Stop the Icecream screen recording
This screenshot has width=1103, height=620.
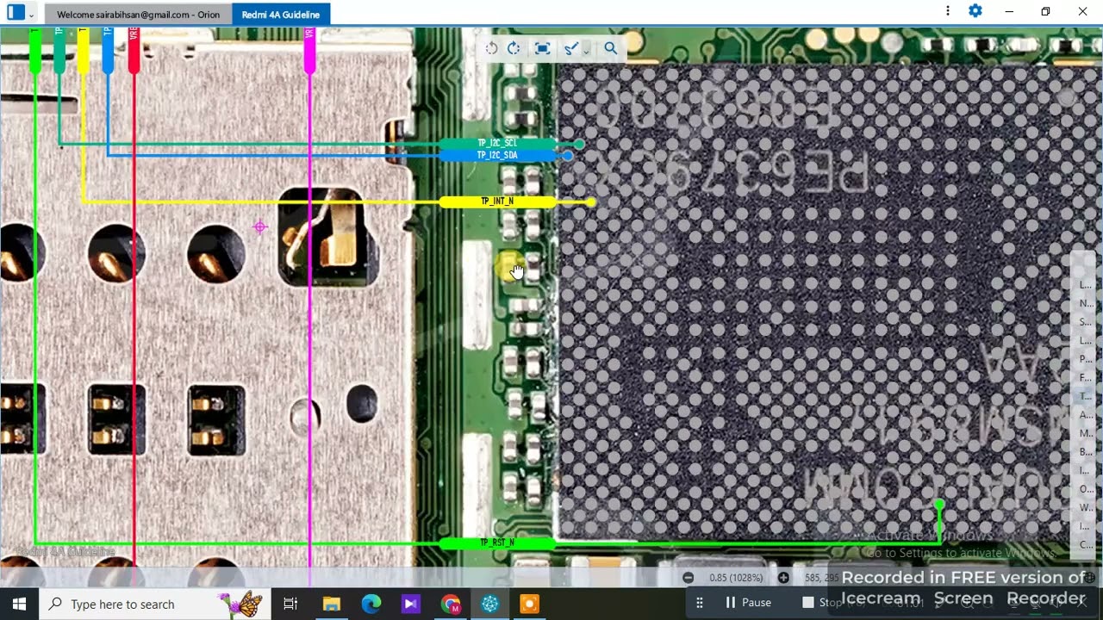(x=821, y=603)
